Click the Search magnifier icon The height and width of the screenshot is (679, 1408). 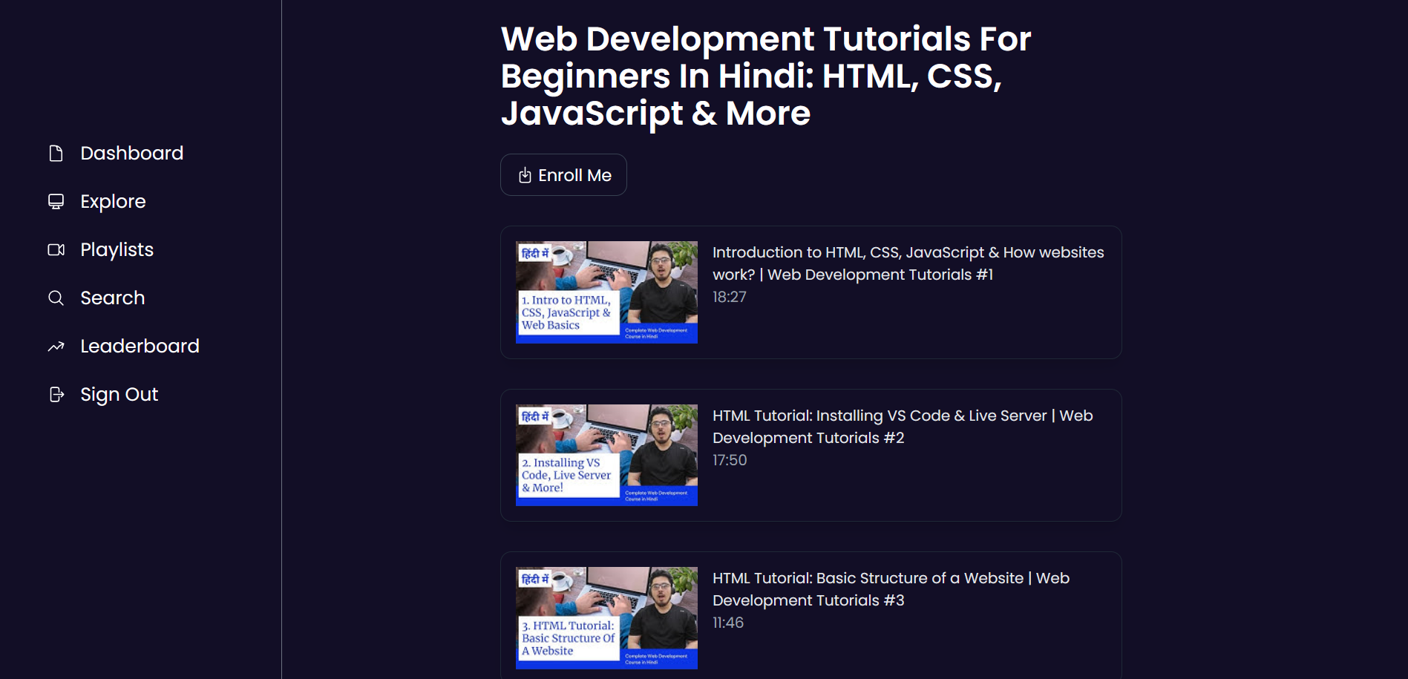tap(56, 298)
